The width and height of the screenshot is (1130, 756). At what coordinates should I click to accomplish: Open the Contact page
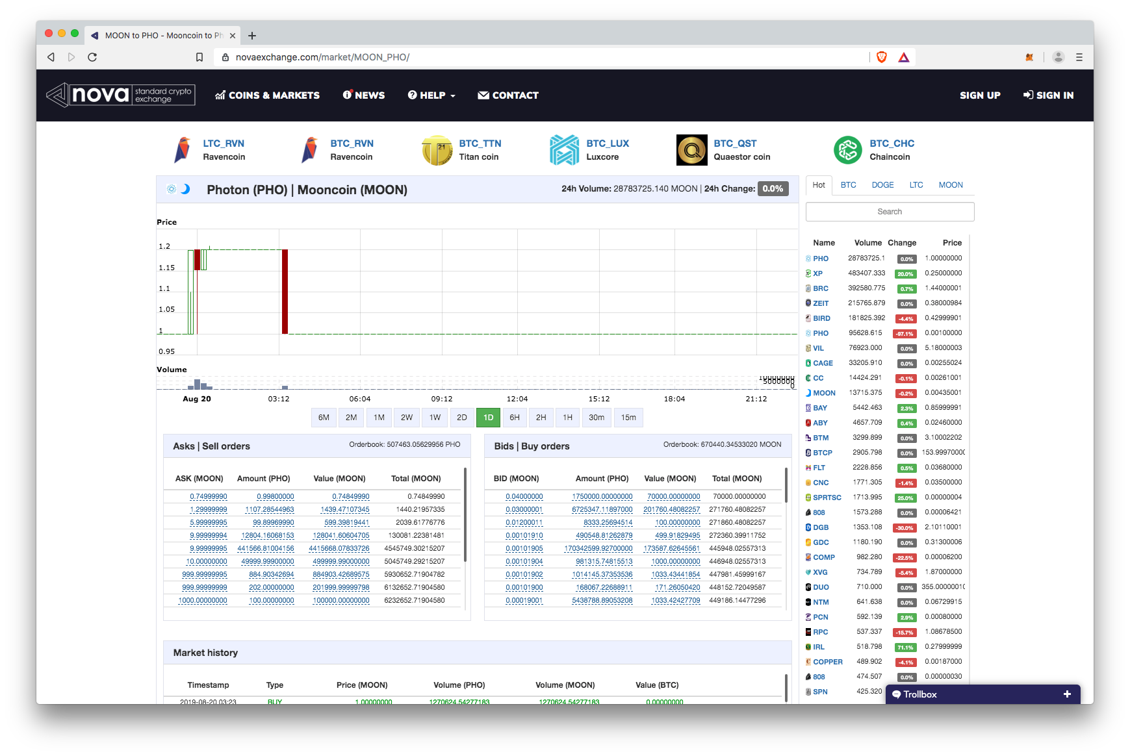tap(508, 95)
